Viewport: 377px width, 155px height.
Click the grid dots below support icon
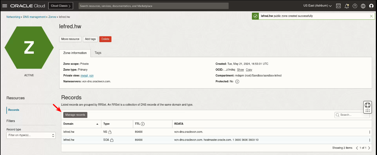click(367, 111)
